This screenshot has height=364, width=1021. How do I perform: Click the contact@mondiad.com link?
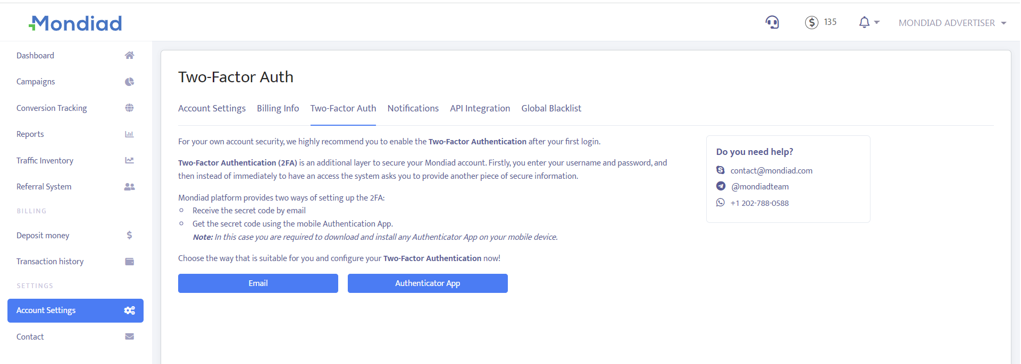771,170
